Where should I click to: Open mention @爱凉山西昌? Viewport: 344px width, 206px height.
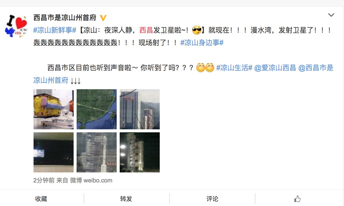pos(275,68)
